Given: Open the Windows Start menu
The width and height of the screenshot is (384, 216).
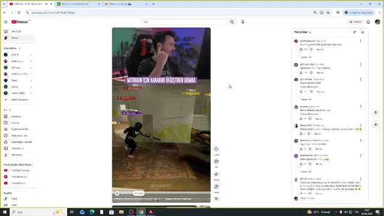Looking at the screenshot, I should [5, 212].
